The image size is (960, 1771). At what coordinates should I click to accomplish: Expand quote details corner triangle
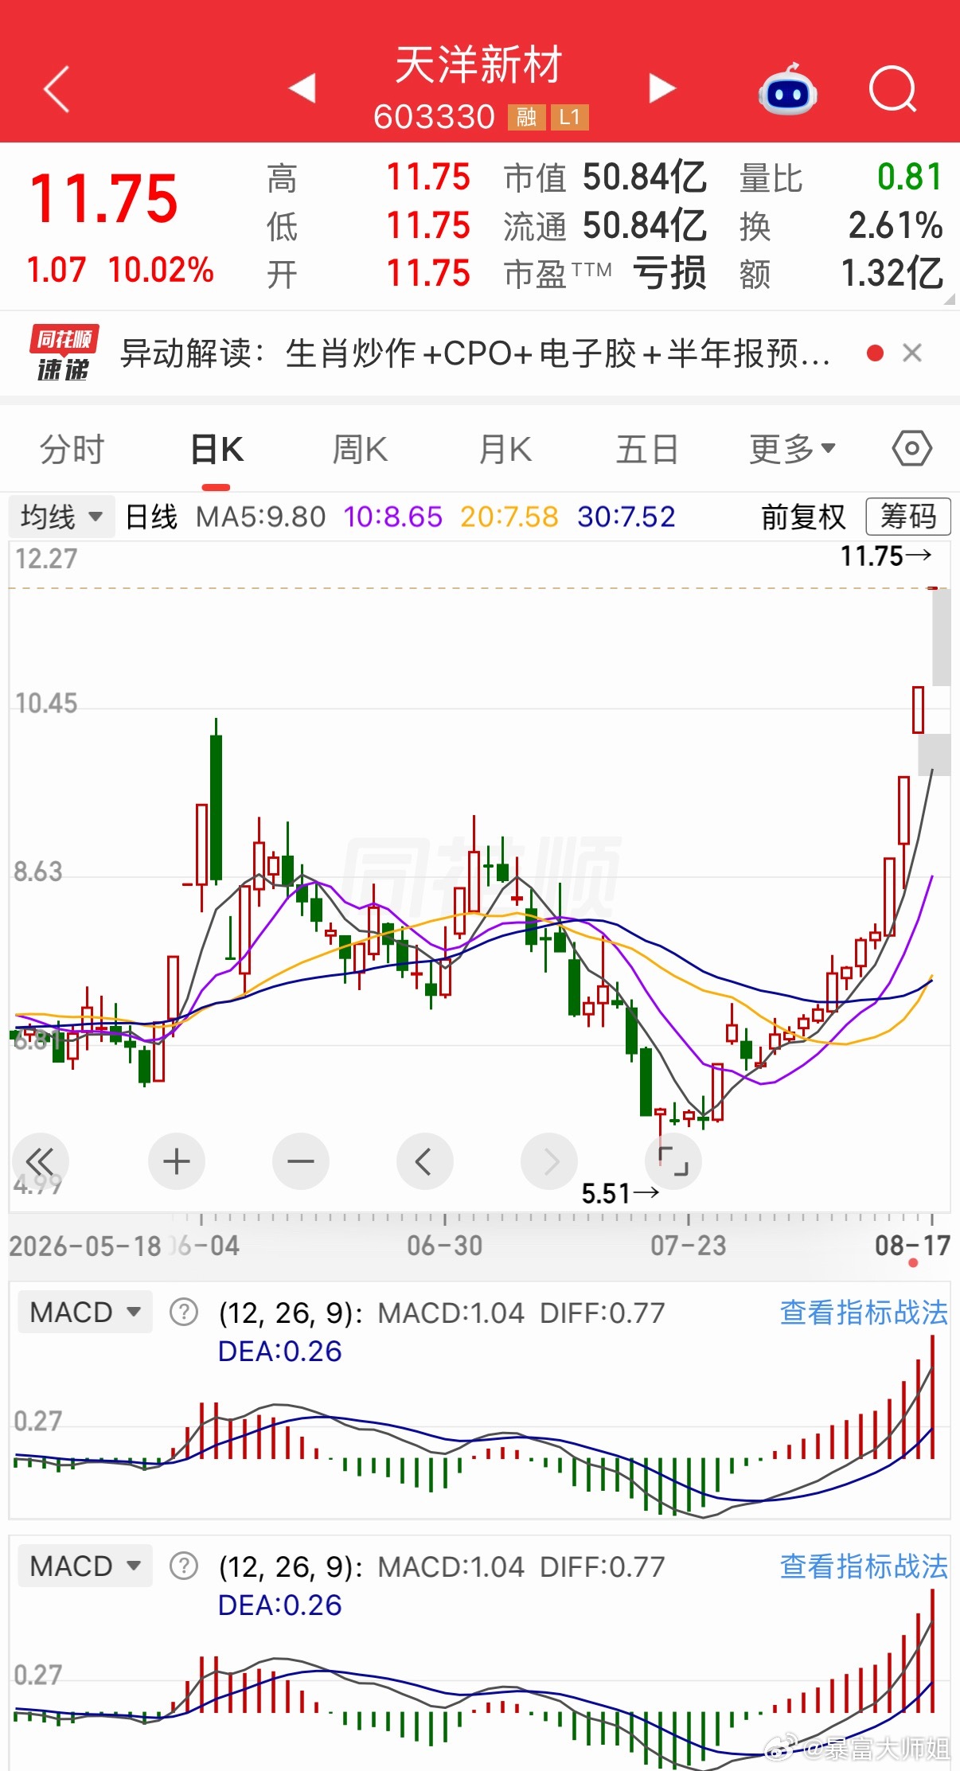tap(949, 300)
